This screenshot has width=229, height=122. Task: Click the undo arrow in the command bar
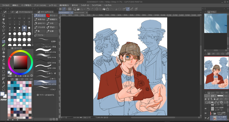pyautogui.click(x=89, y=9)
